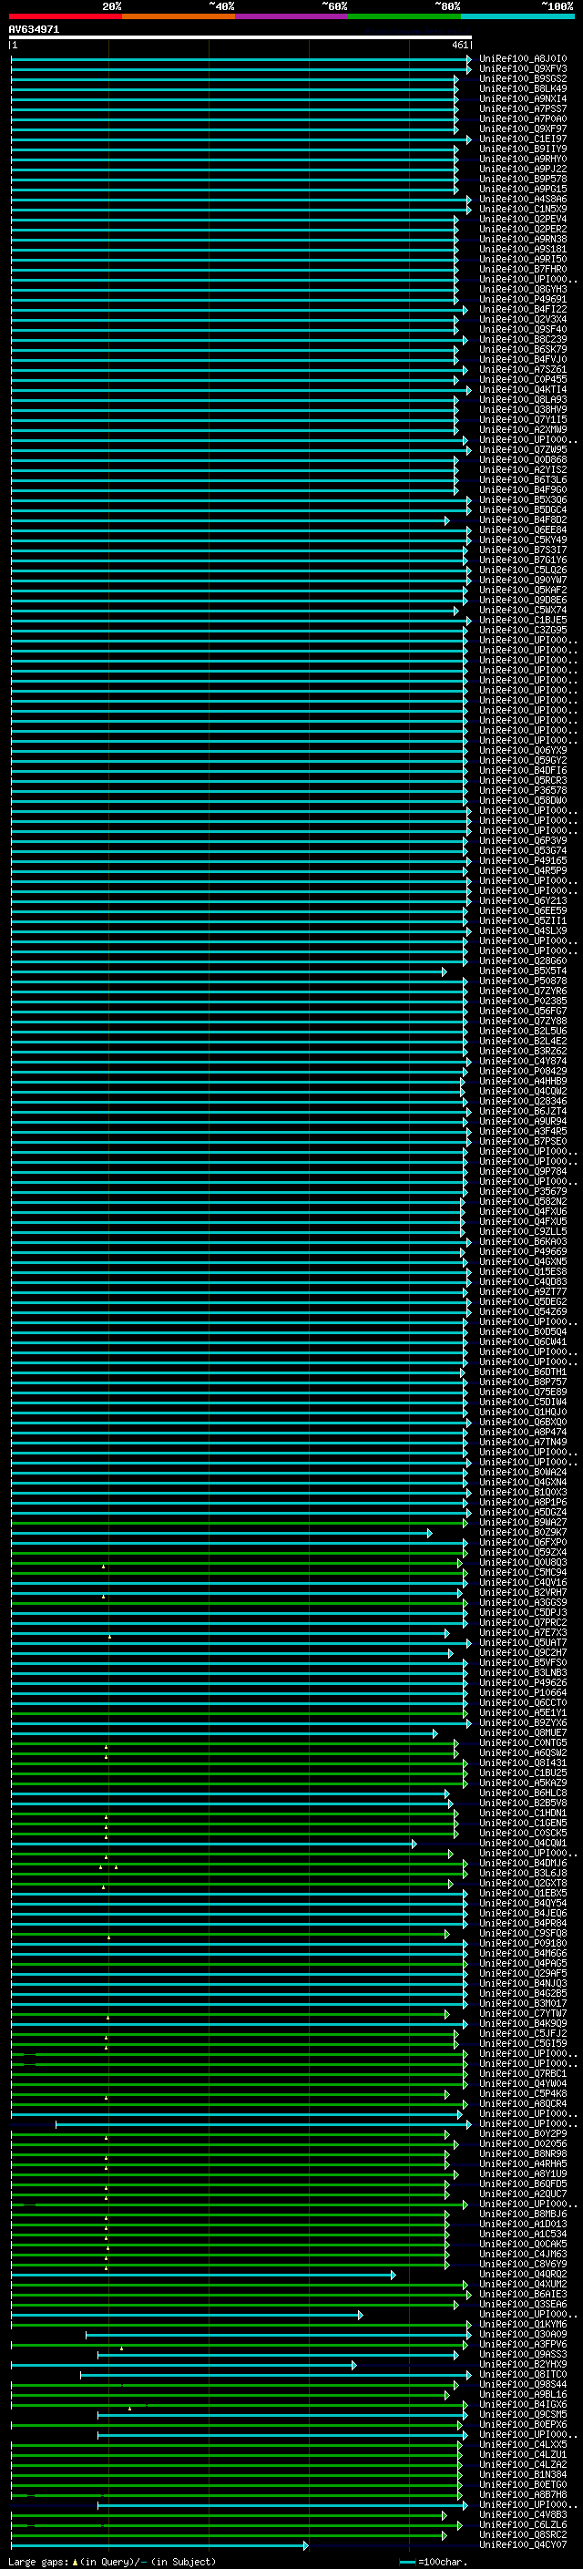Click the UniRef100_A4HHB9 label
The height and width of the screenshot is (2569, 583).
(522, 1081)
